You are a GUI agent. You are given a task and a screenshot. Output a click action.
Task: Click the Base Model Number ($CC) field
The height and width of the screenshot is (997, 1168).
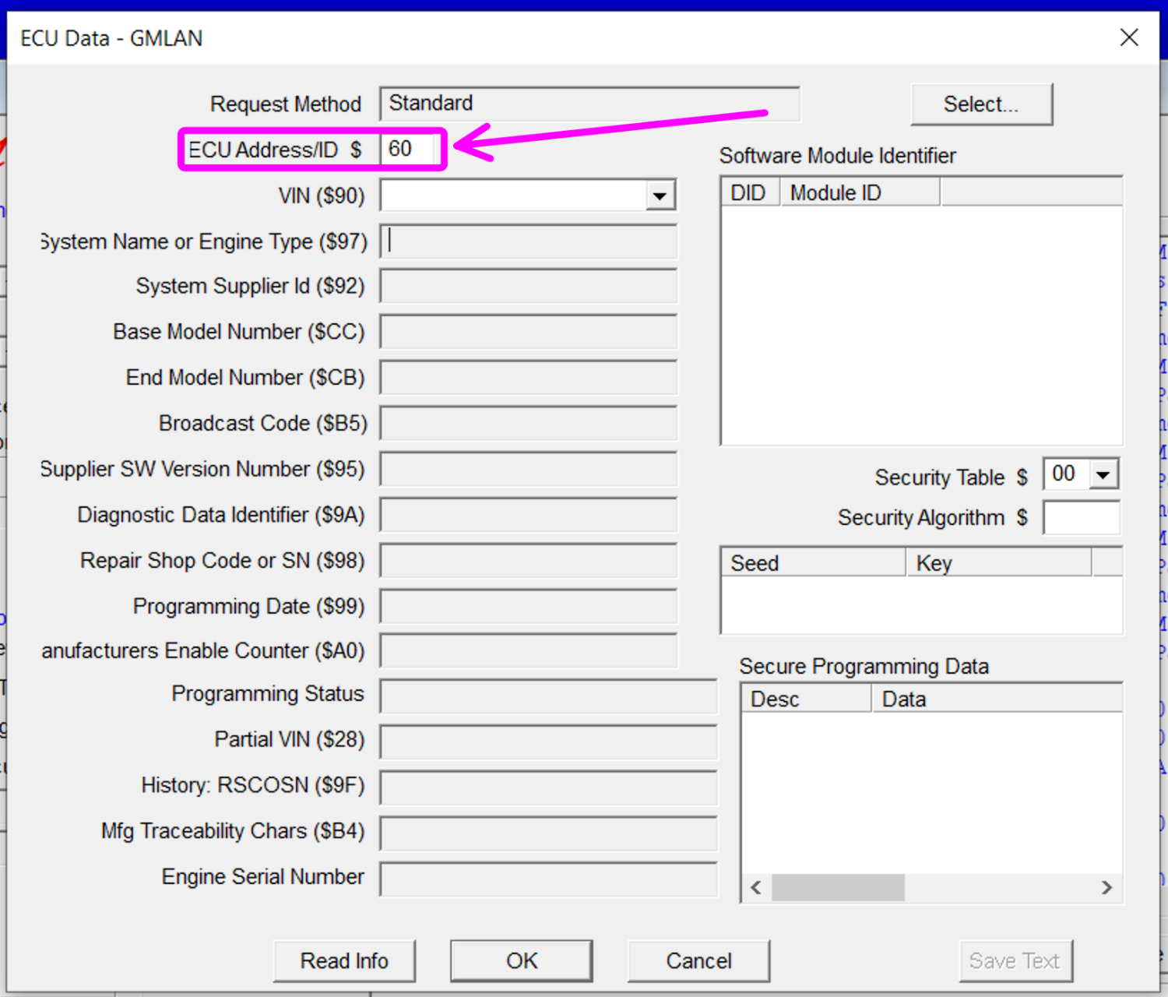[529, 332]
